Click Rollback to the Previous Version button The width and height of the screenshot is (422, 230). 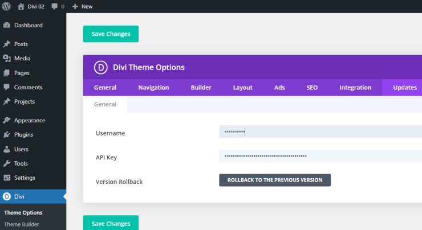click(x=275, y=180)
